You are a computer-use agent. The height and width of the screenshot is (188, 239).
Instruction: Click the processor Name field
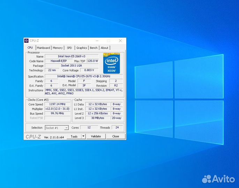click(72, 56)
